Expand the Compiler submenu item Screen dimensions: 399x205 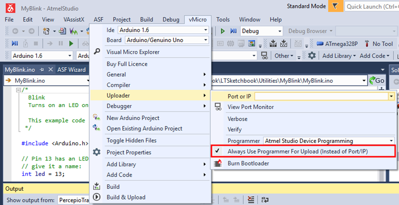tap(150, 85)
